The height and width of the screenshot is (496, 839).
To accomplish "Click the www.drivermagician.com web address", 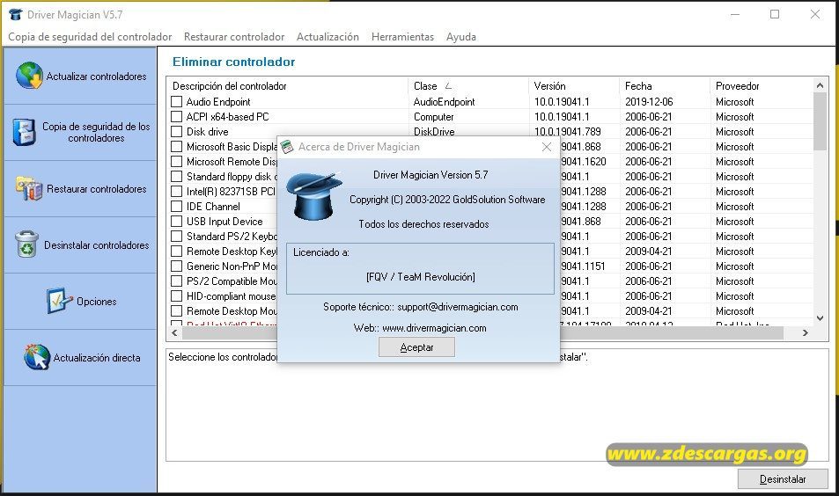I will coord(435,328).
